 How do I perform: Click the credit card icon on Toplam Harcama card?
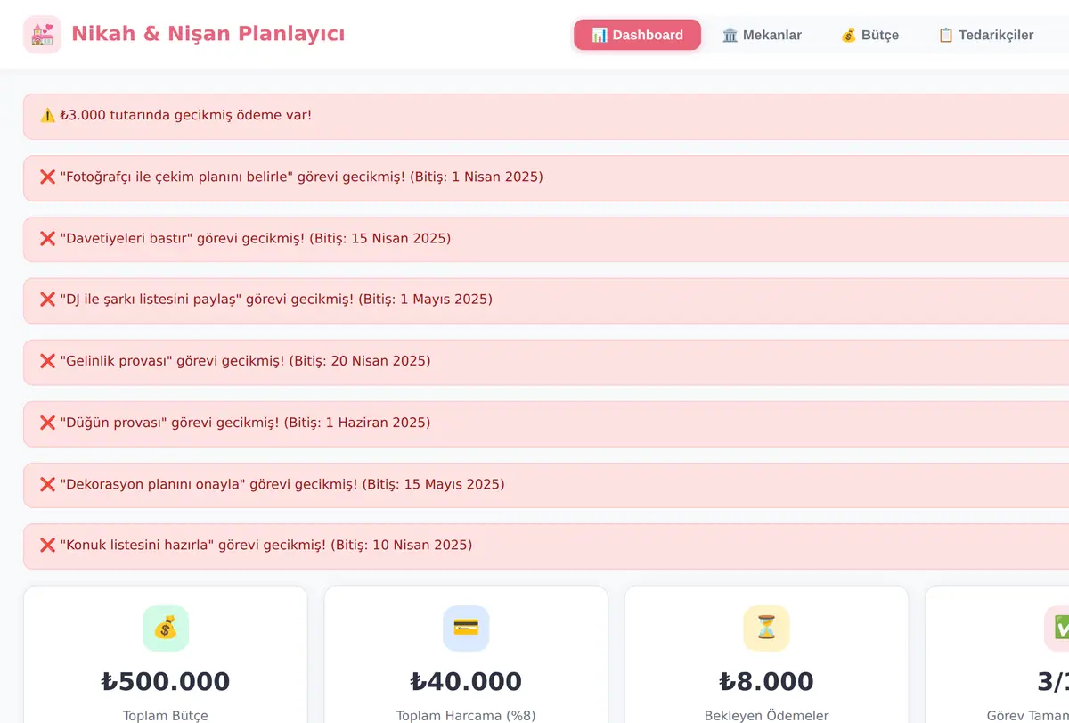[x=466, y=629]
